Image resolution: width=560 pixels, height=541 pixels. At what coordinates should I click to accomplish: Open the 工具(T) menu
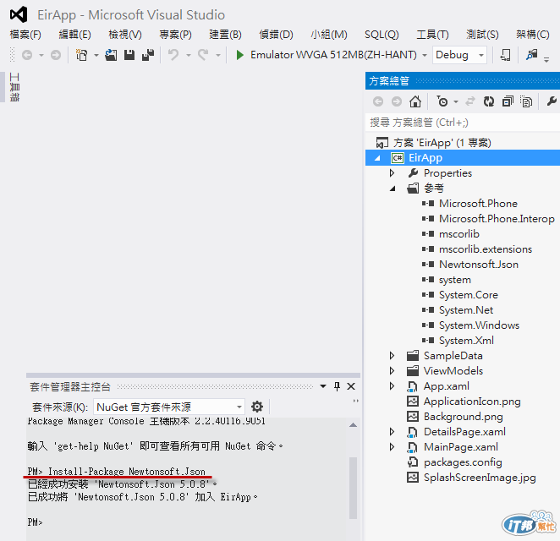[432, 35]
